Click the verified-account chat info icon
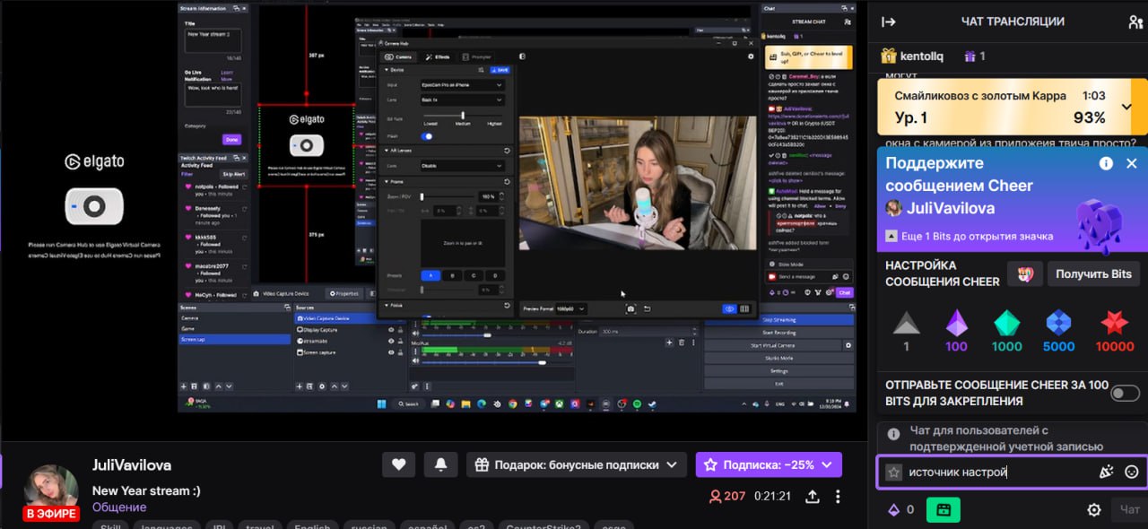 click(x=893, y=434)
